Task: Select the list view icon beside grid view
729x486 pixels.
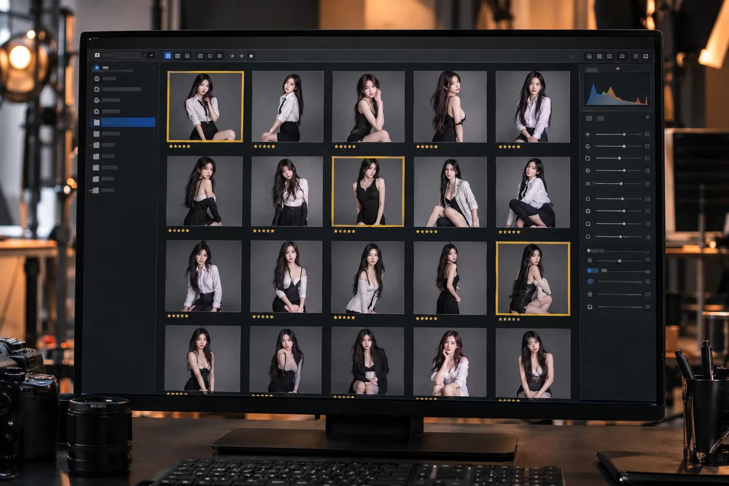Action: [x=178, y=56]
